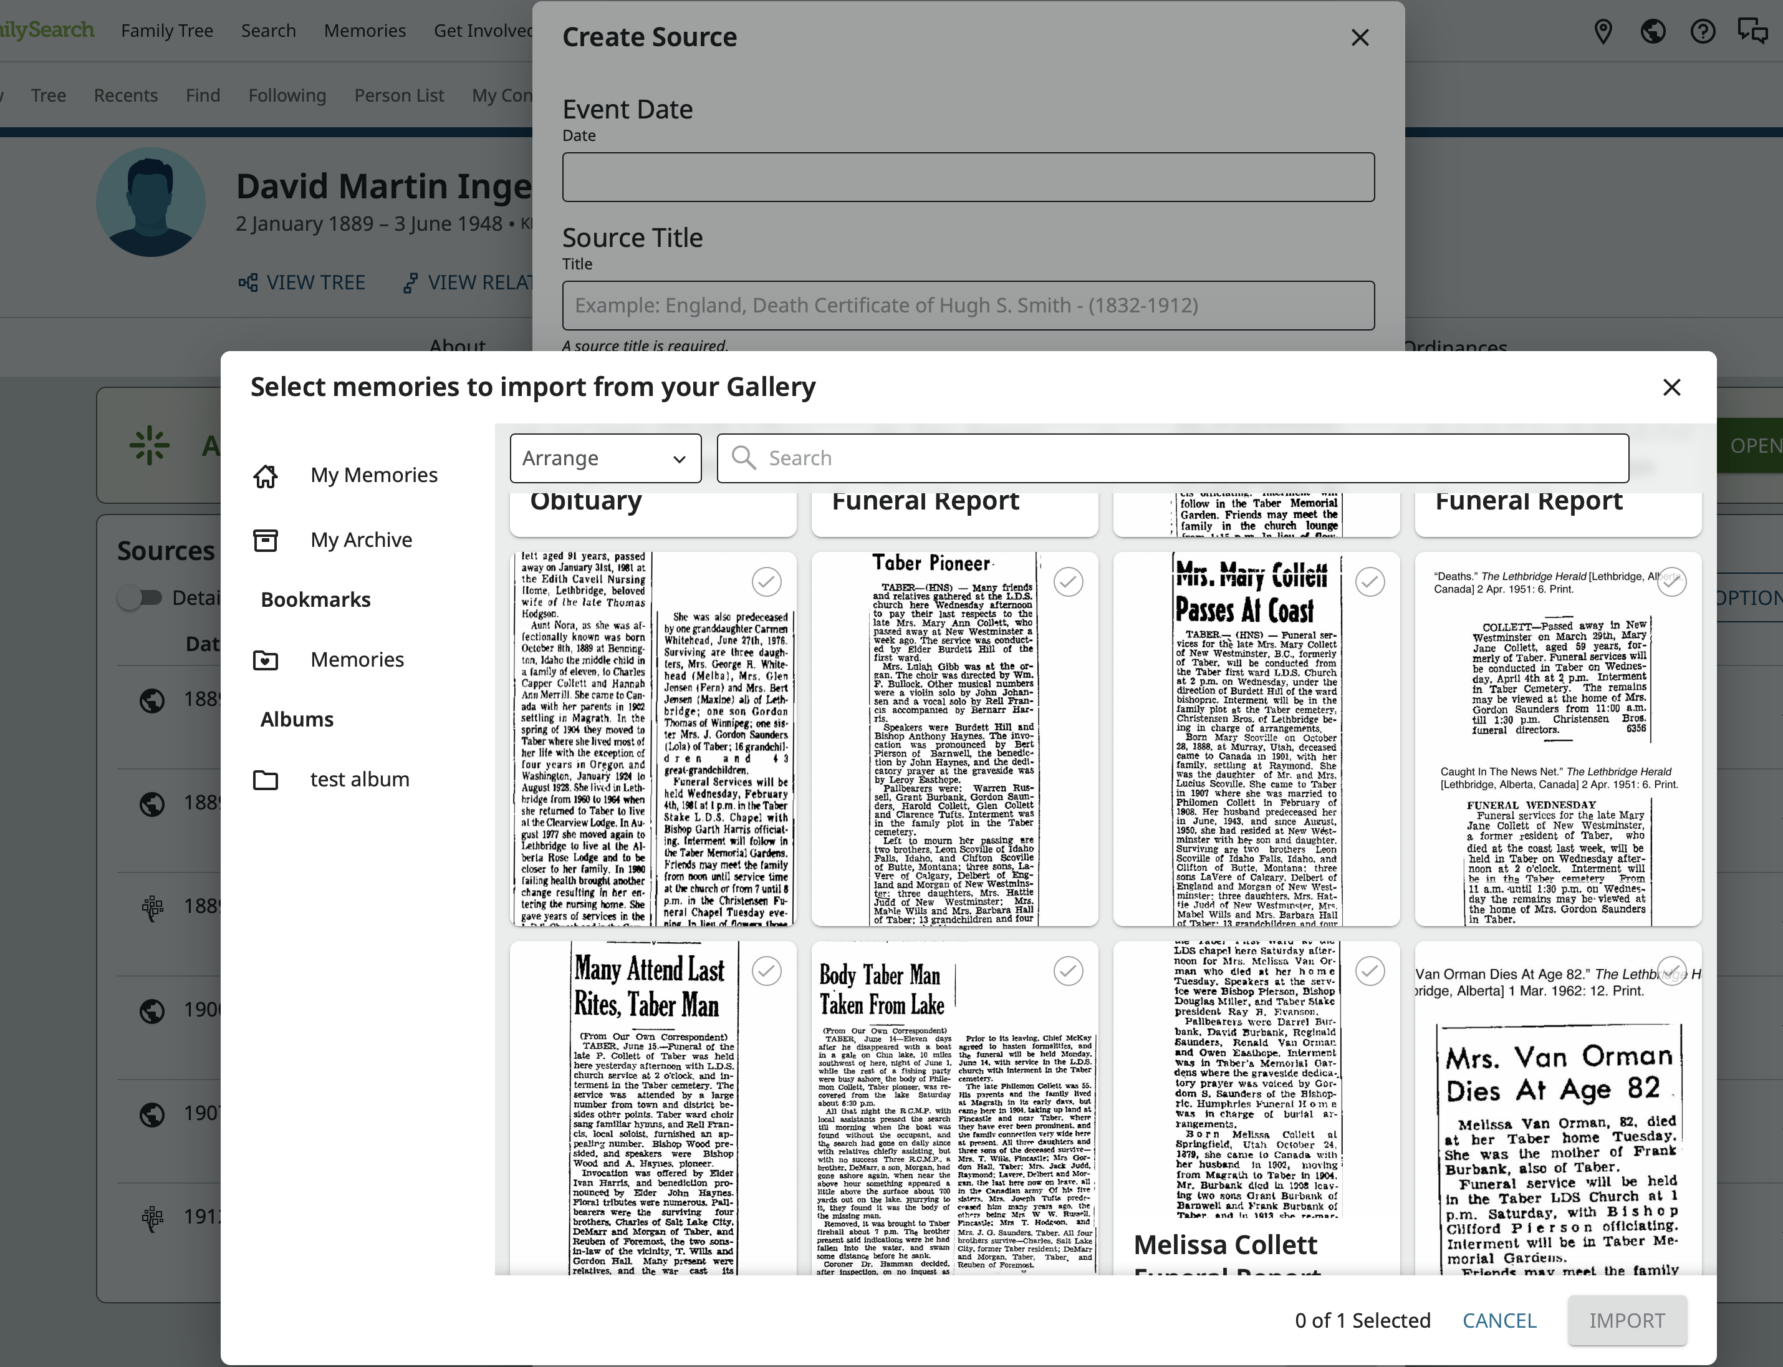Check the Many Attend Last Rites memory

pyautogui.click(x=766, y=971)
